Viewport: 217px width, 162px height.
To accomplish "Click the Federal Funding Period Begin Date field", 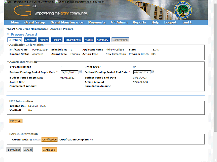I will (x=69, y=72).
